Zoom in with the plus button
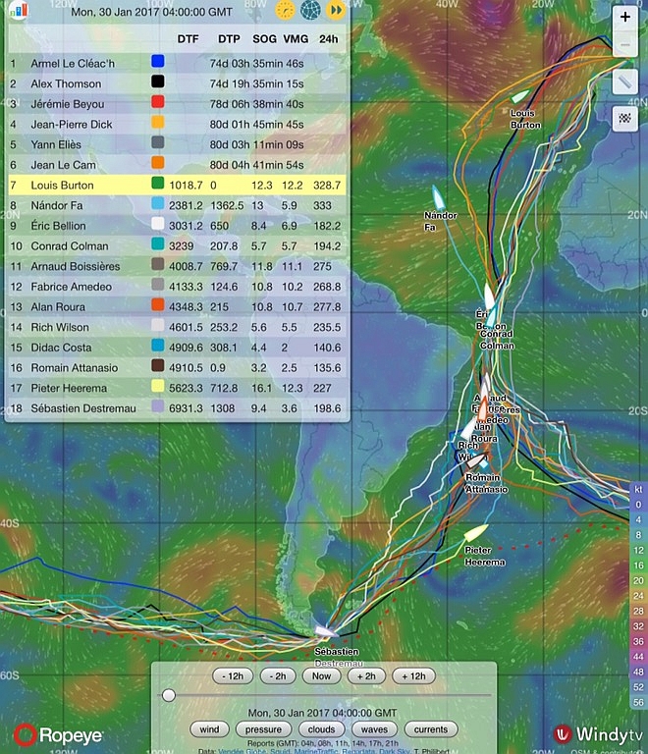The width and height of the screenshot is (648, 754). [625, 18]
